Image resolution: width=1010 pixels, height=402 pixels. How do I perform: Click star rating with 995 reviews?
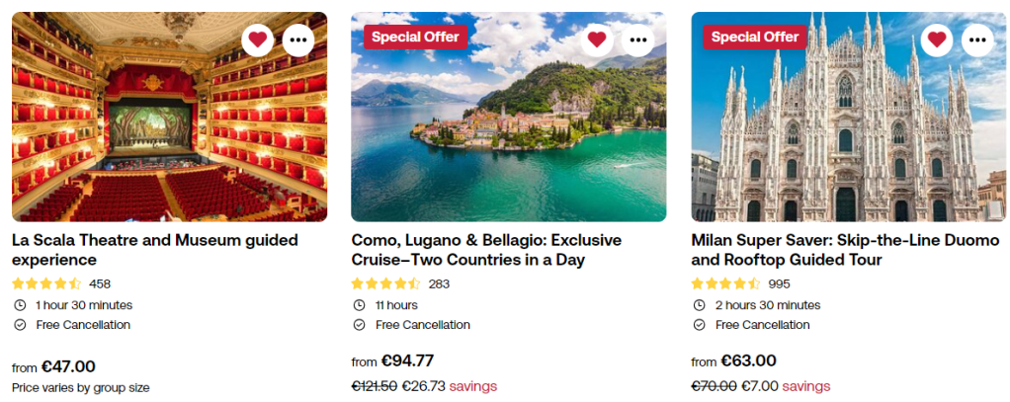[726, 284]
